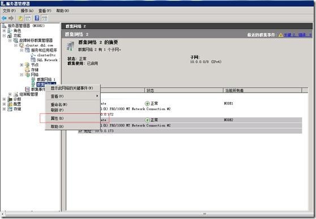
Task: Choose 帮助(H) in the context menu
Action: point(72,126)
